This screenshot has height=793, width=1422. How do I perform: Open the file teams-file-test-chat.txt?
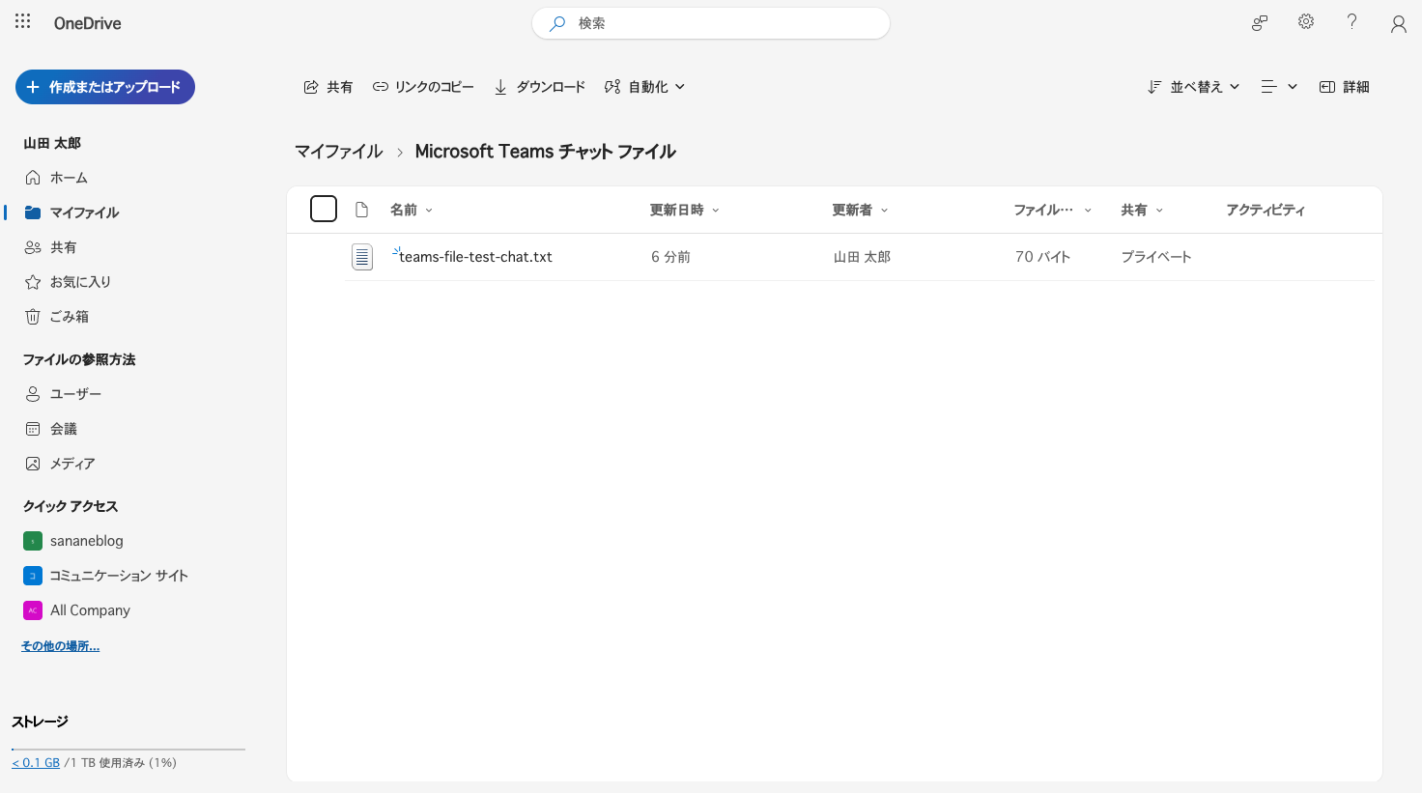pyautogui.click(x=475, y=257)
